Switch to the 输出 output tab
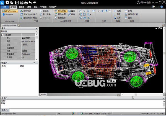This screenshot has height=116, width=166. tap(36, 7)
